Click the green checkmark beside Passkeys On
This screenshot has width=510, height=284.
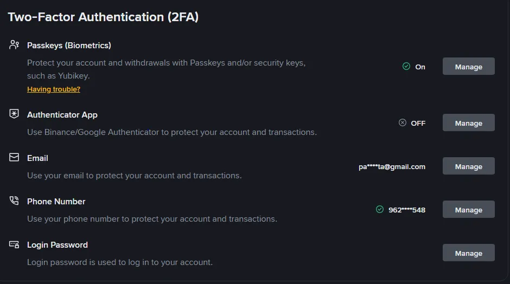[x=406, y=66]
